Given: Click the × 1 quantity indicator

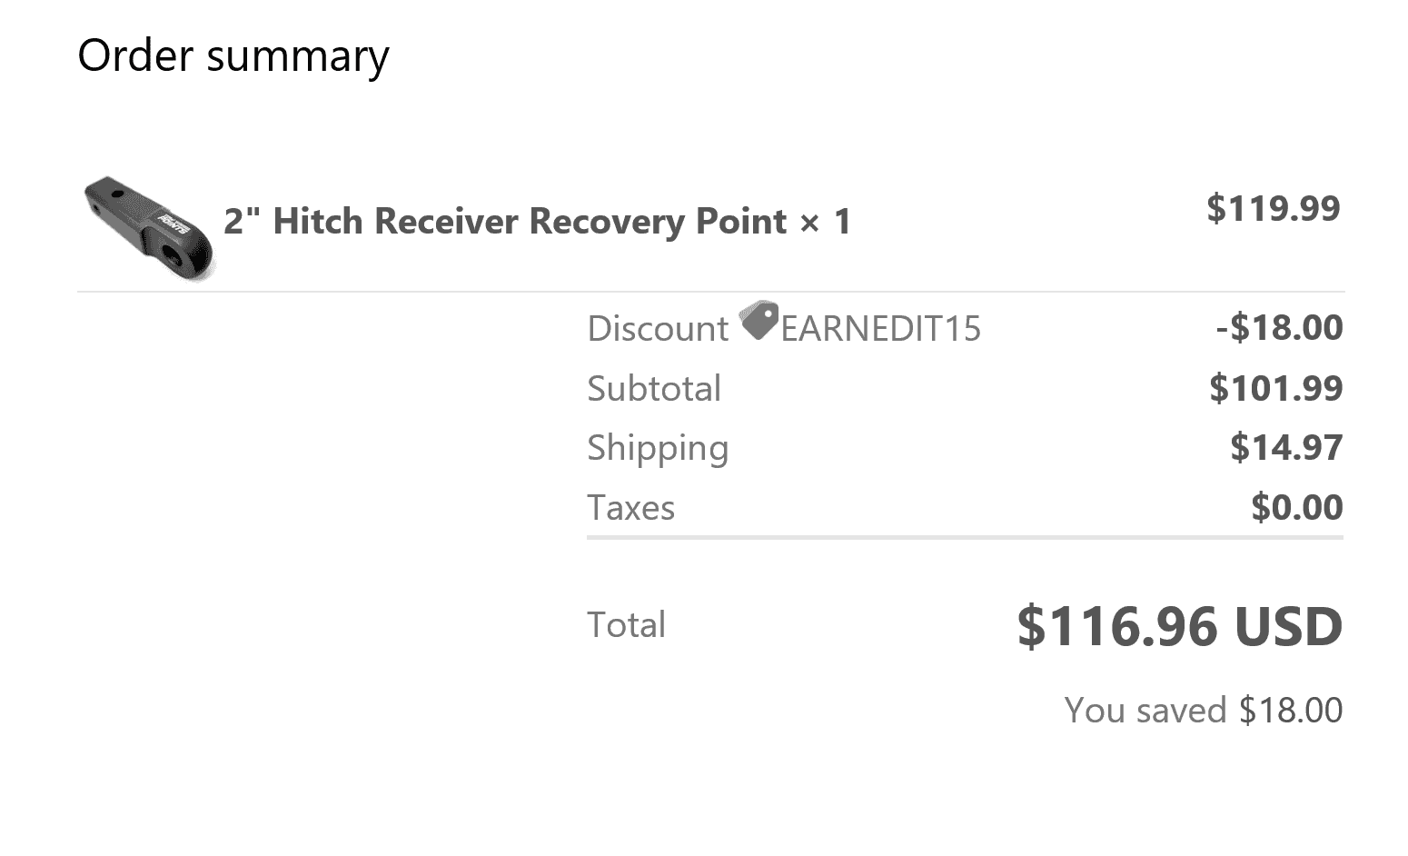Looking at the screenshot, I should 825,222.
